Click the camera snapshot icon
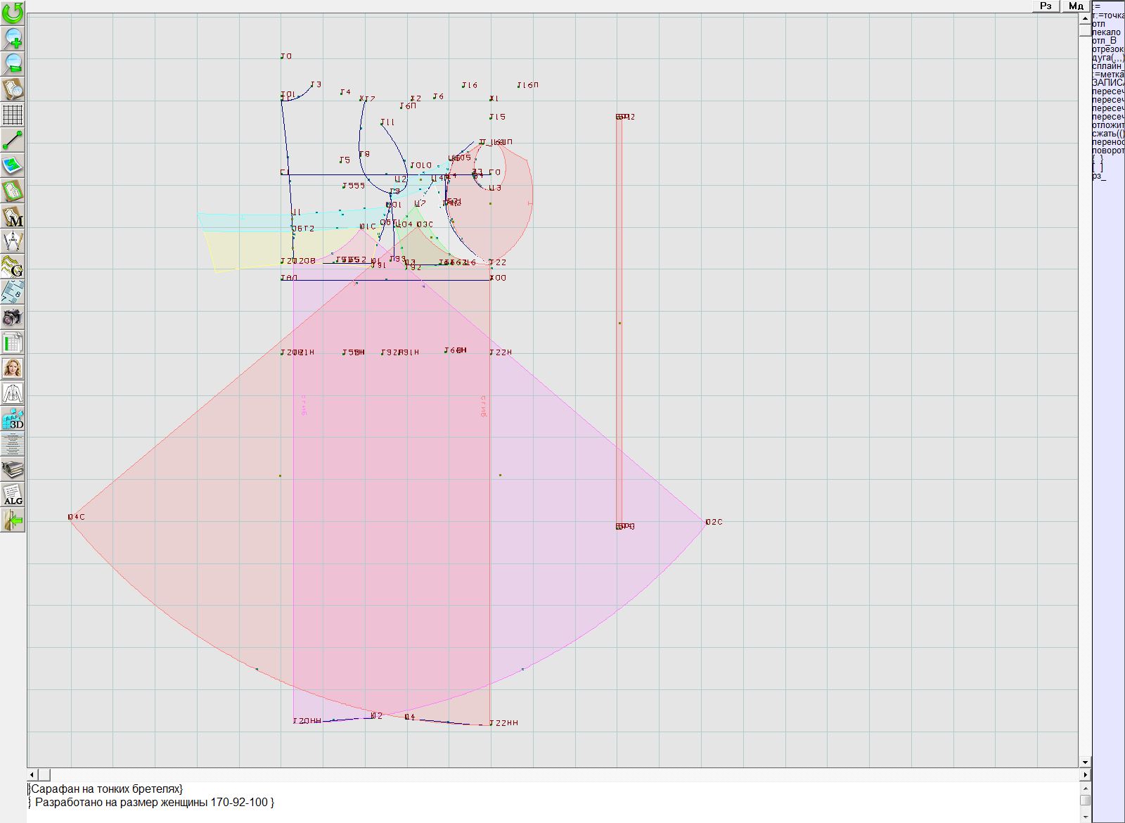The width and height of the screenshot is (1125, 823). [x=13, y=317]
